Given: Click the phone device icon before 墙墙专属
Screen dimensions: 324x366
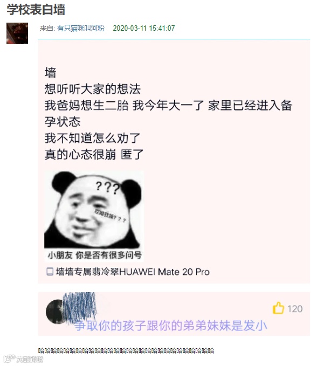Looking at the screenshot, I should coord(50,272).
